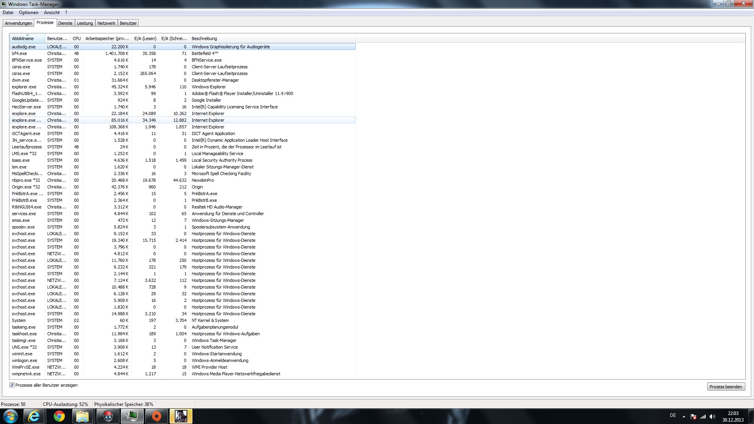Image resolution: width=754 pixels, height=424 pixels.
Task: Select the bf4.exe process row
Action: (x=20, y=53)
